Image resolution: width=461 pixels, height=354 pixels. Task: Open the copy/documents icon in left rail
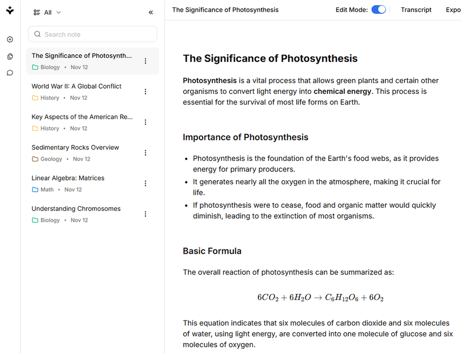[10, 56]
